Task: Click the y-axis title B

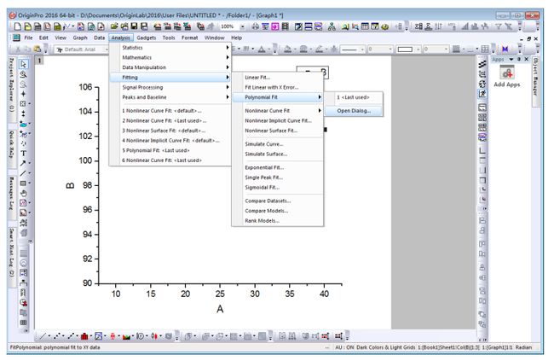Action: coord(70,185)
